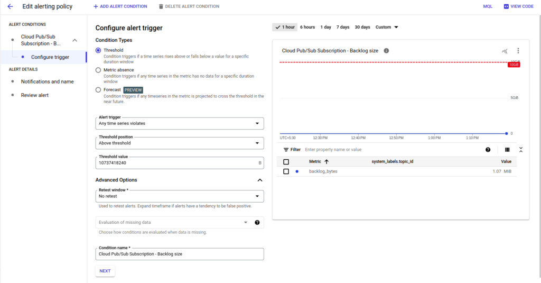Select the 6 hours time range

point(307,28)
